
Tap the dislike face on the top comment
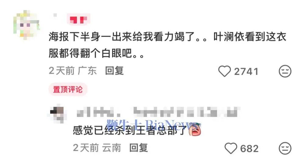(x=285, y=71)
